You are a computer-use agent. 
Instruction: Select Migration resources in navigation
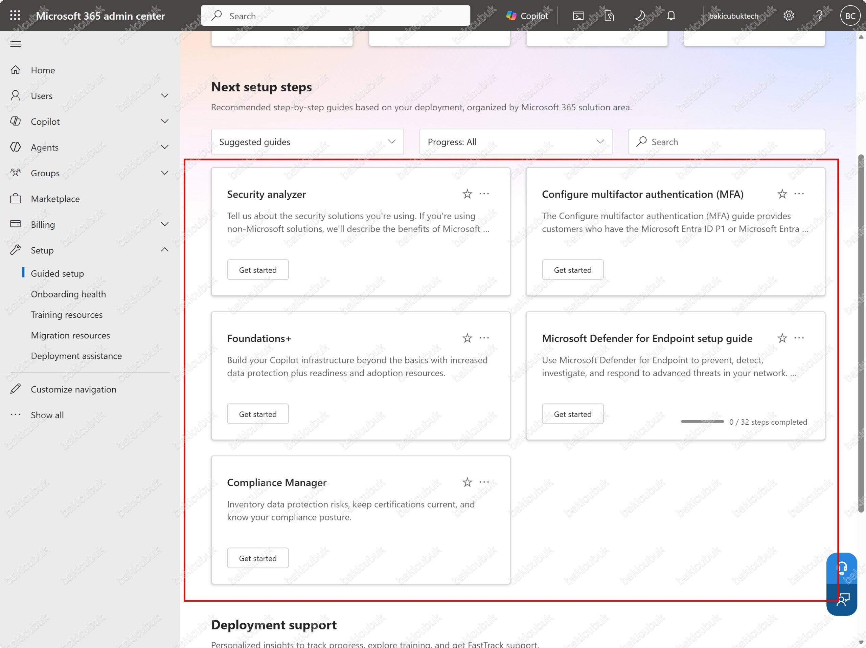pyautogui.click(x=70, y=335)
